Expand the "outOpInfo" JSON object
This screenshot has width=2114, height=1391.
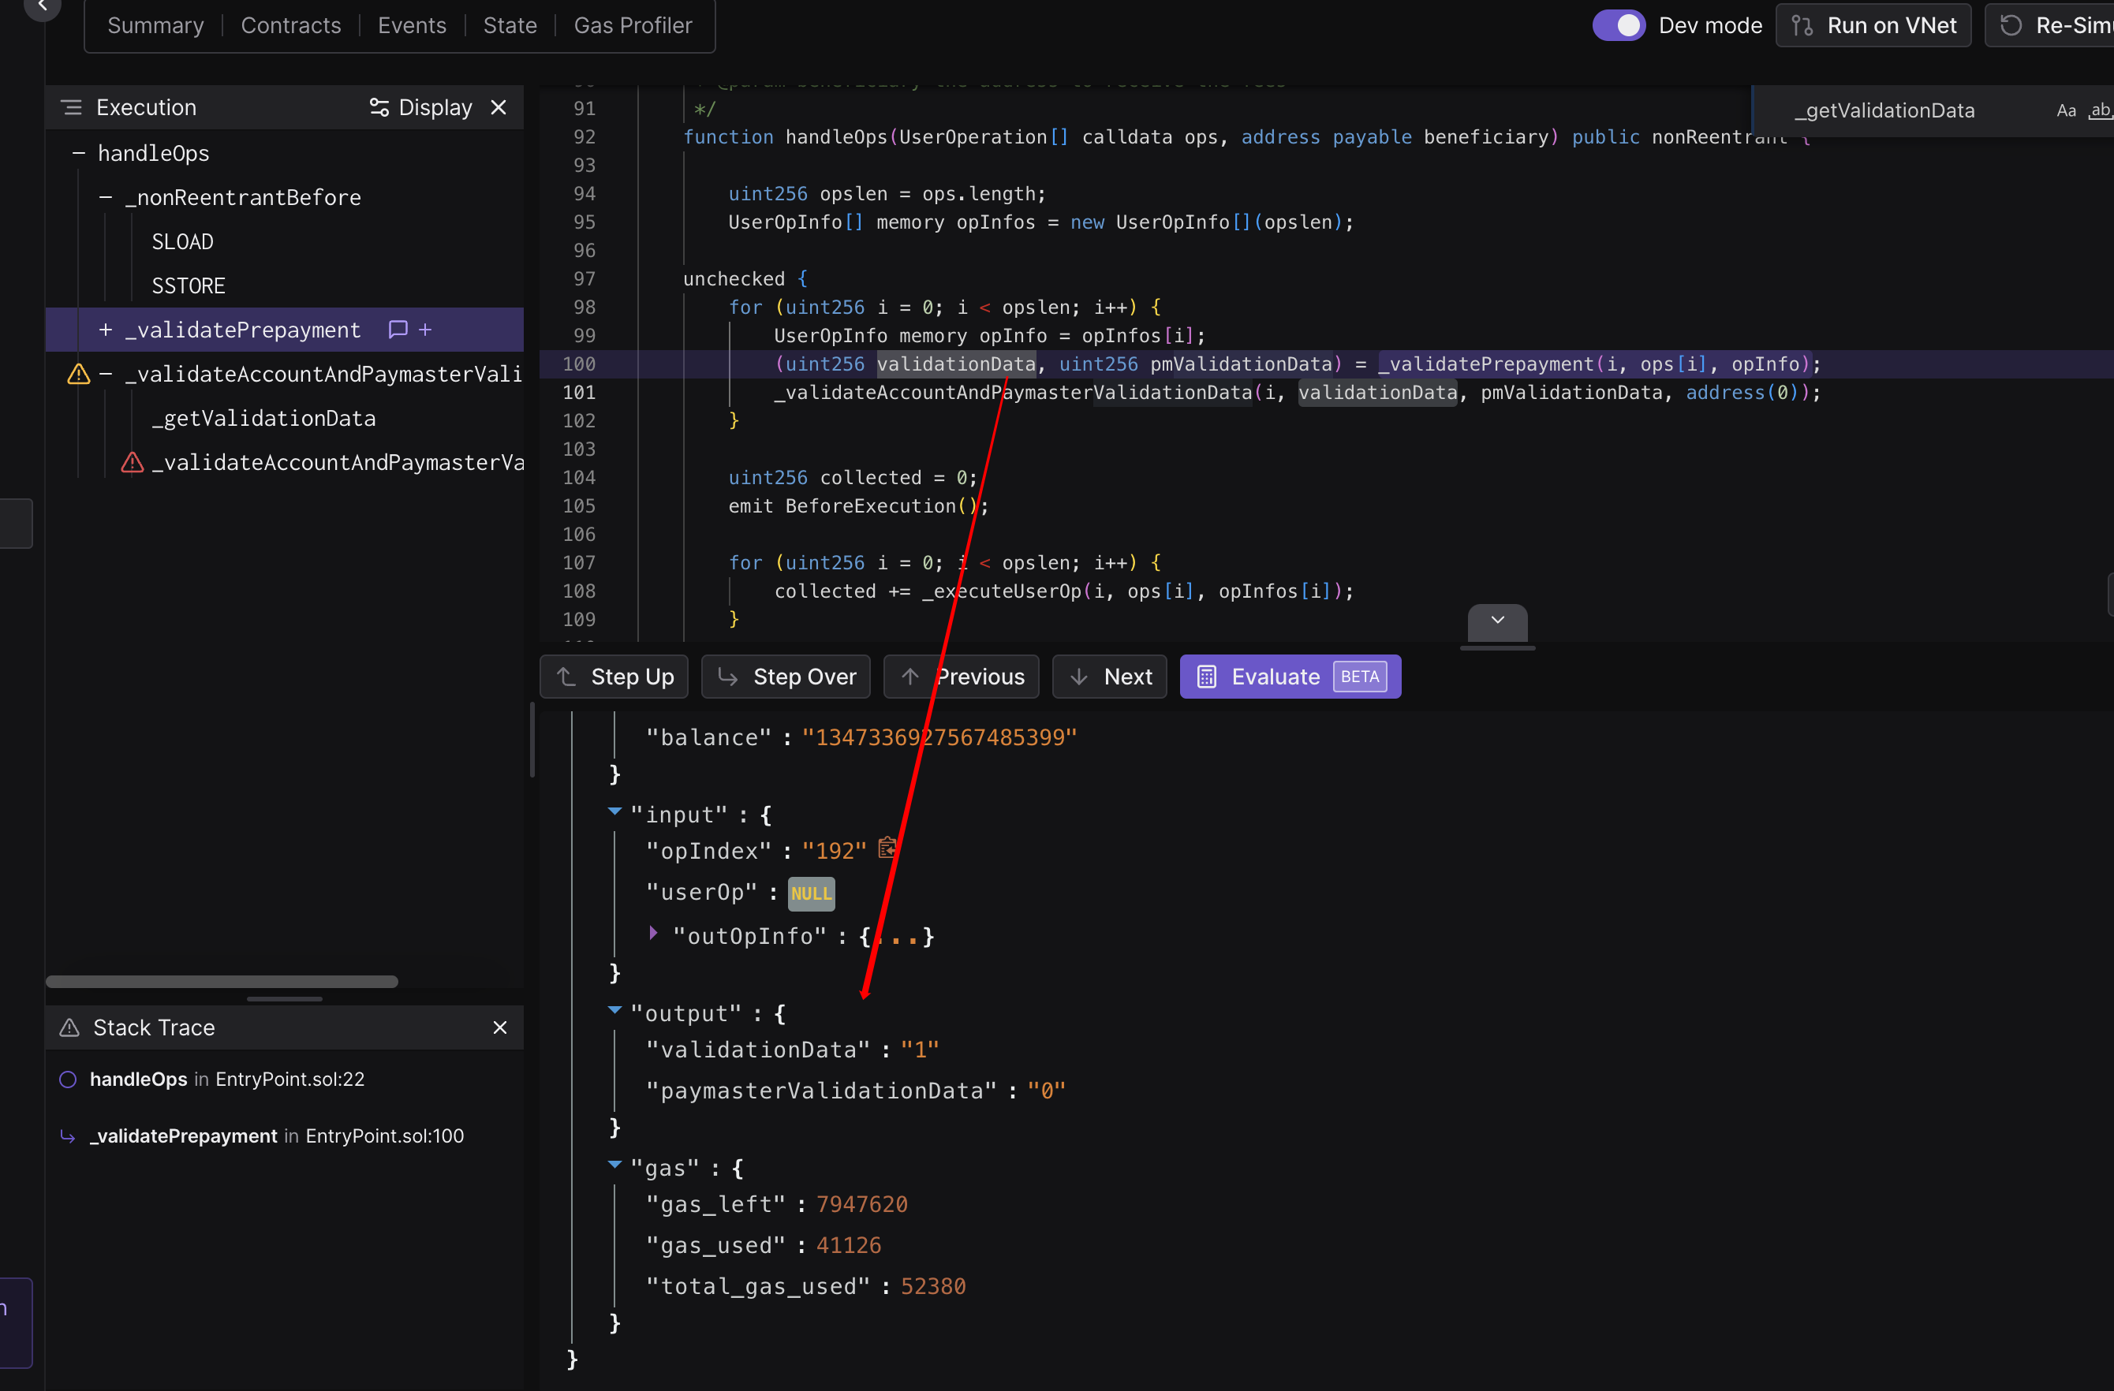654,933
